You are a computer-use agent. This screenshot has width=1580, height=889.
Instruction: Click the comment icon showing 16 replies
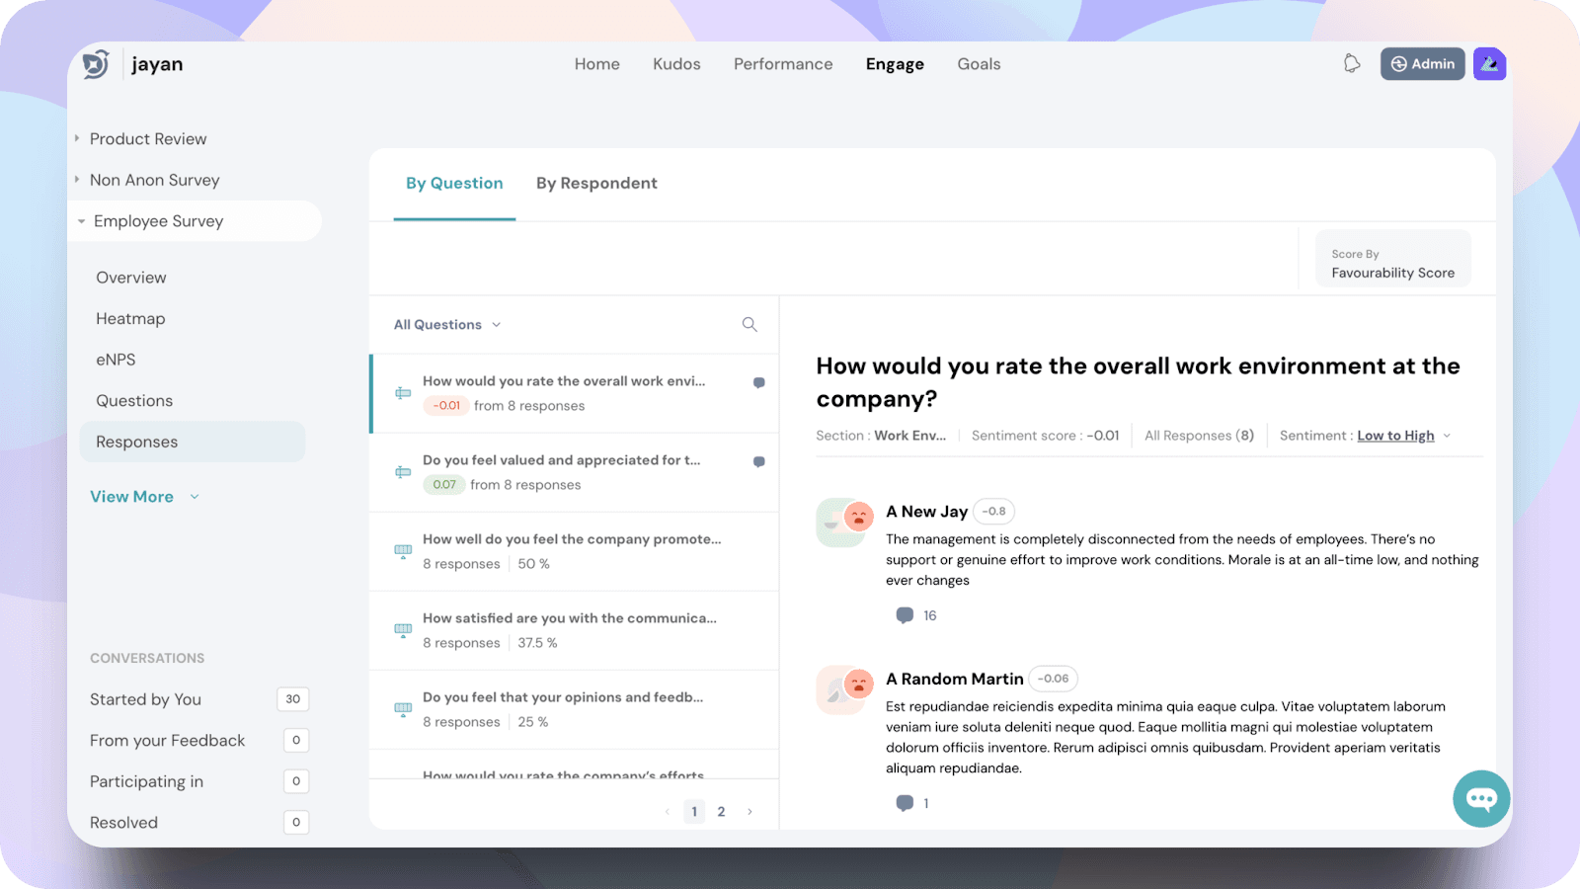click(x=905, y=615)
